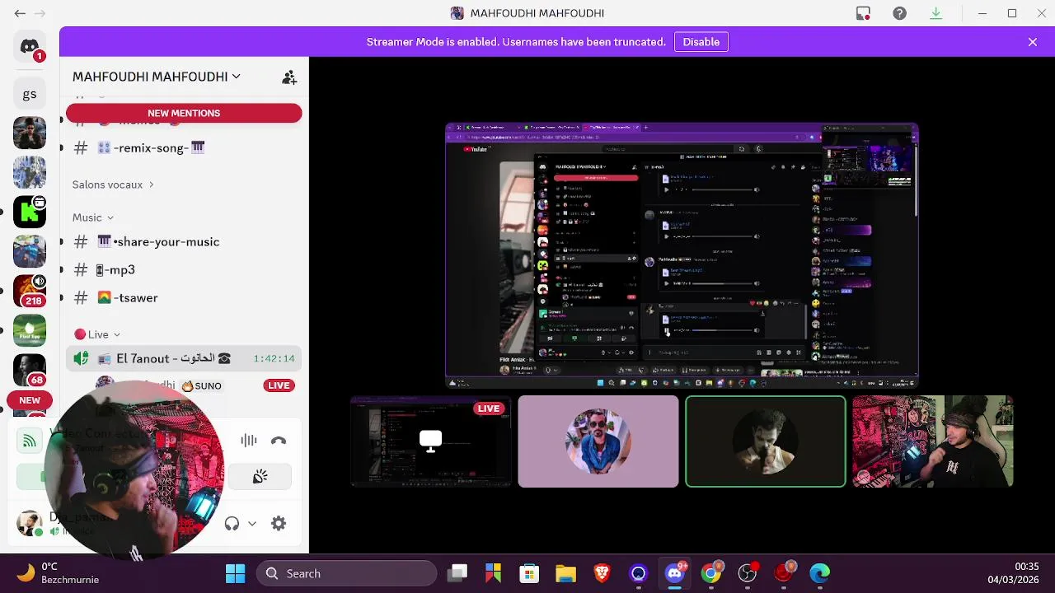Open Brave browser from taskbar
The width and height of the screenshot is (1055, 593).
tap(602, 573)
